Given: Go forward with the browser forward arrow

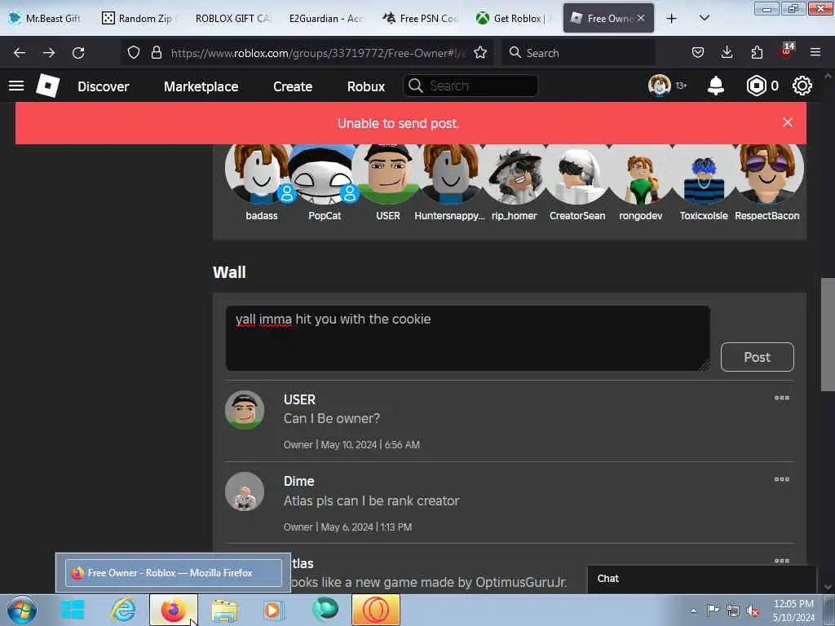Looking at the screenshot, I should [49, 53].
